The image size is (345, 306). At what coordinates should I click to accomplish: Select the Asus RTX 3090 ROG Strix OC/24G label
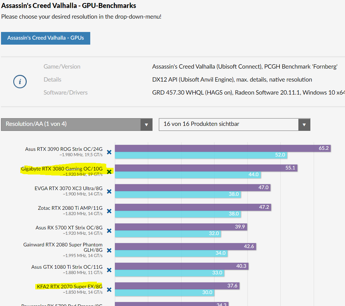[64, 149]
